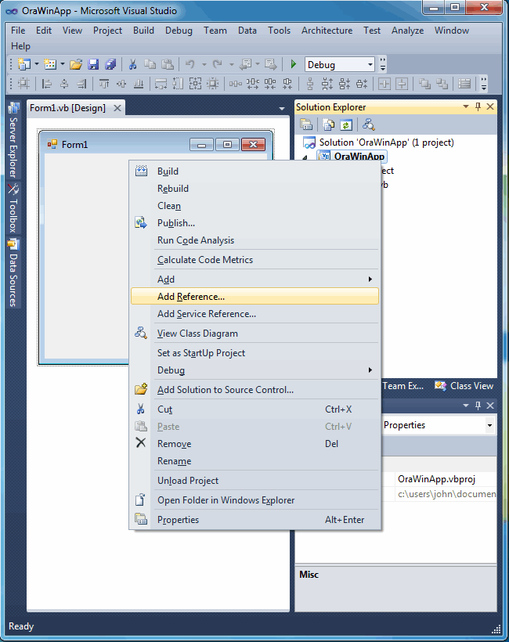
Task: Click the Bring to Front layout icon
Action: click(424, 84)
